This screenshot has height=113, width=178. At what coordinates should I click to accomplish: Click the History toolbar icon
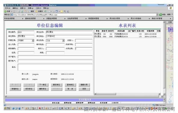tap(45, 11)
